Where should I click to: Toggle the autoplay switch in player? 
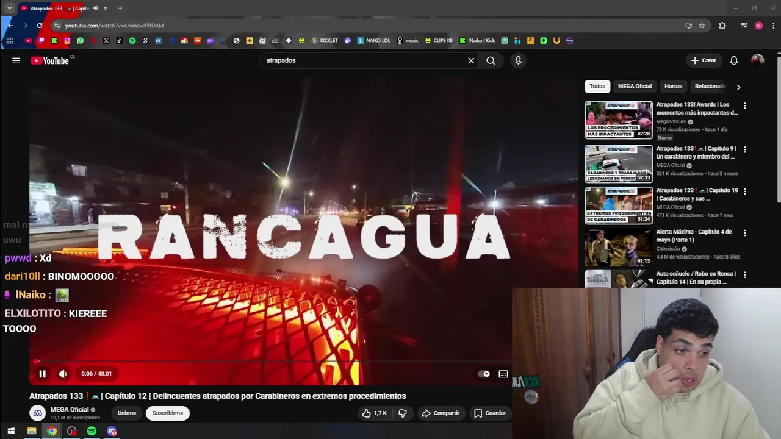click(x=484, y=374)
